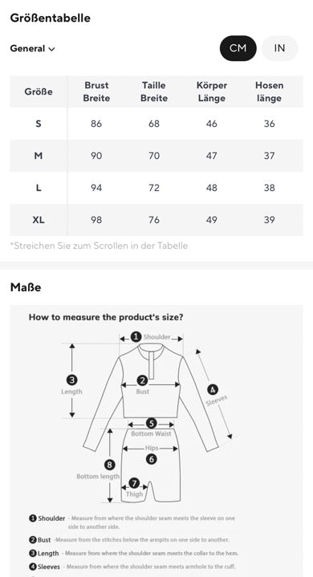
Task: Click the Bottom Waist marker number 5
Action: click(151, 423)
